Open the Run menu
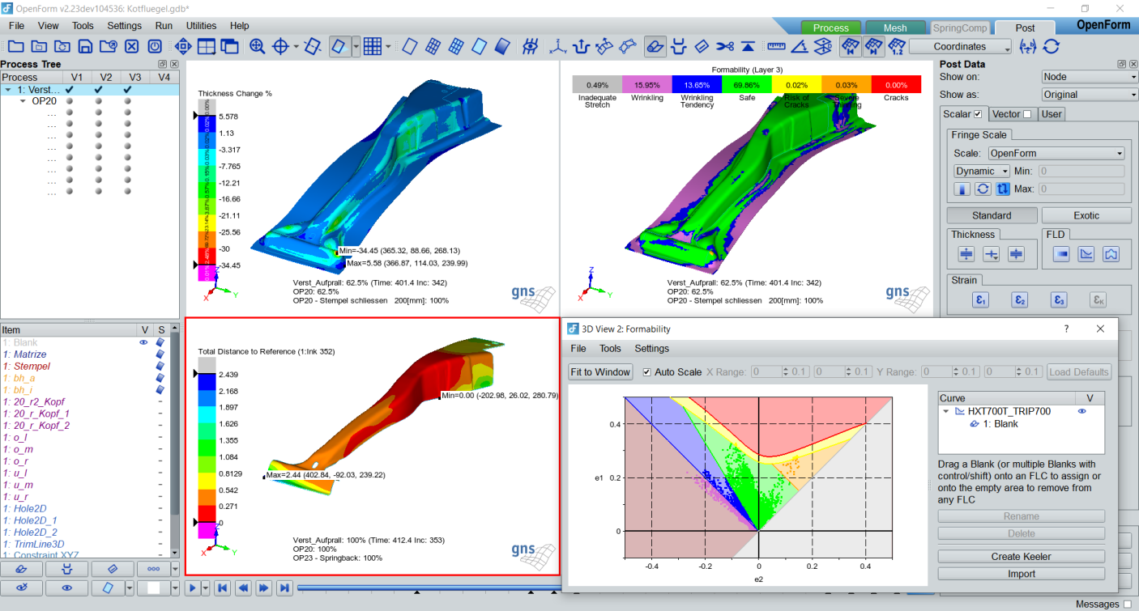 coord(164,26)
